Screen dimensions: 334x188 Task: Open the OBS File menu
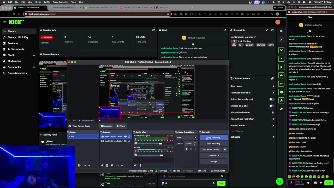click(17, 2)
